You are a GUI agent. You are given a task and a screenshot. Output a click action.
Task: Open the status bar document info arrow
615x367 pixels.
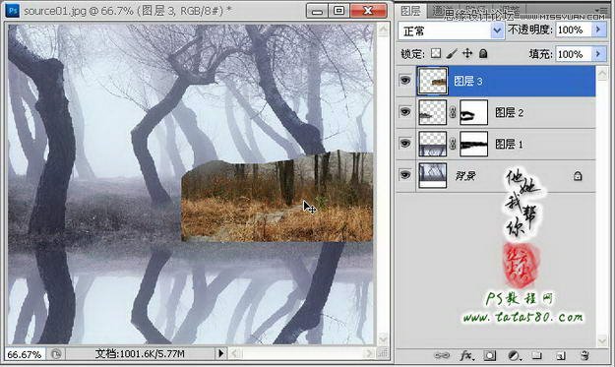[x=220, y=353]
